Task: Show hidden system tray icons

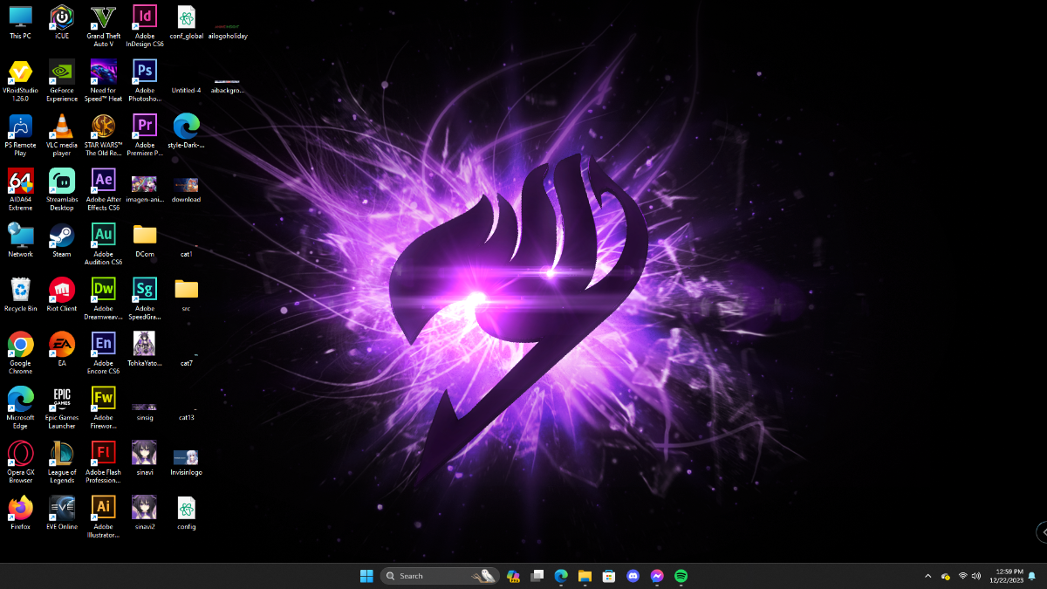Action: (x=927, y=576)
